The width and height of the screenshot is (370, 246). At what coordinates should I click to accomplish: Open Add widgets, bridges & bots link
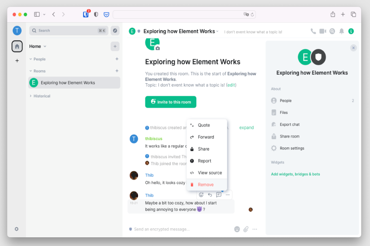tap(296, 174)
